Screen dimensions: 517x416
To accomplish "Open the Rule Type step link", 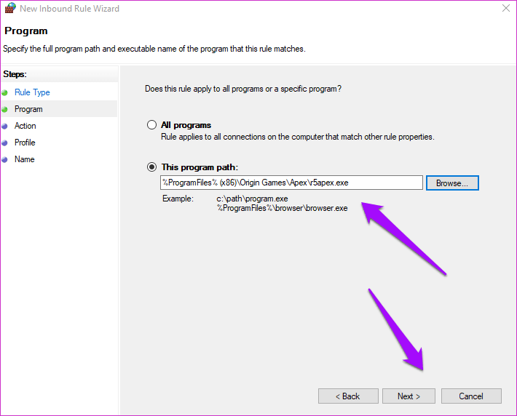I will point(32,92).
